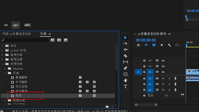199x112 pixels.
Task: Mute audio track A1
Action: click(163, 78)
